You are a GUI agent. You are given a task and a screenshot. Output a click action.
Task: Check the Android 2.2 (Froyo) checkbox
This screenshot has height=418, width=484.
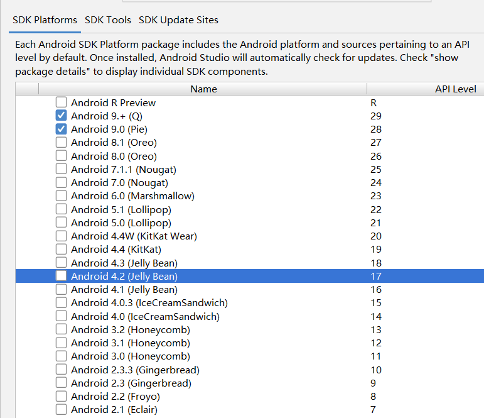61,396
